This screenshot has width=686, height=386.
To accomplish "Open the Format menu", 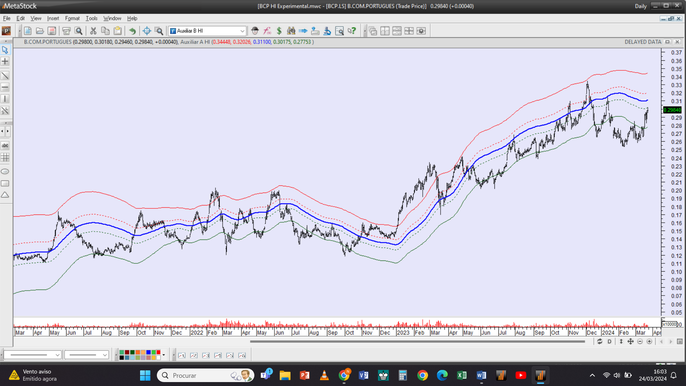I will [72, 18].
